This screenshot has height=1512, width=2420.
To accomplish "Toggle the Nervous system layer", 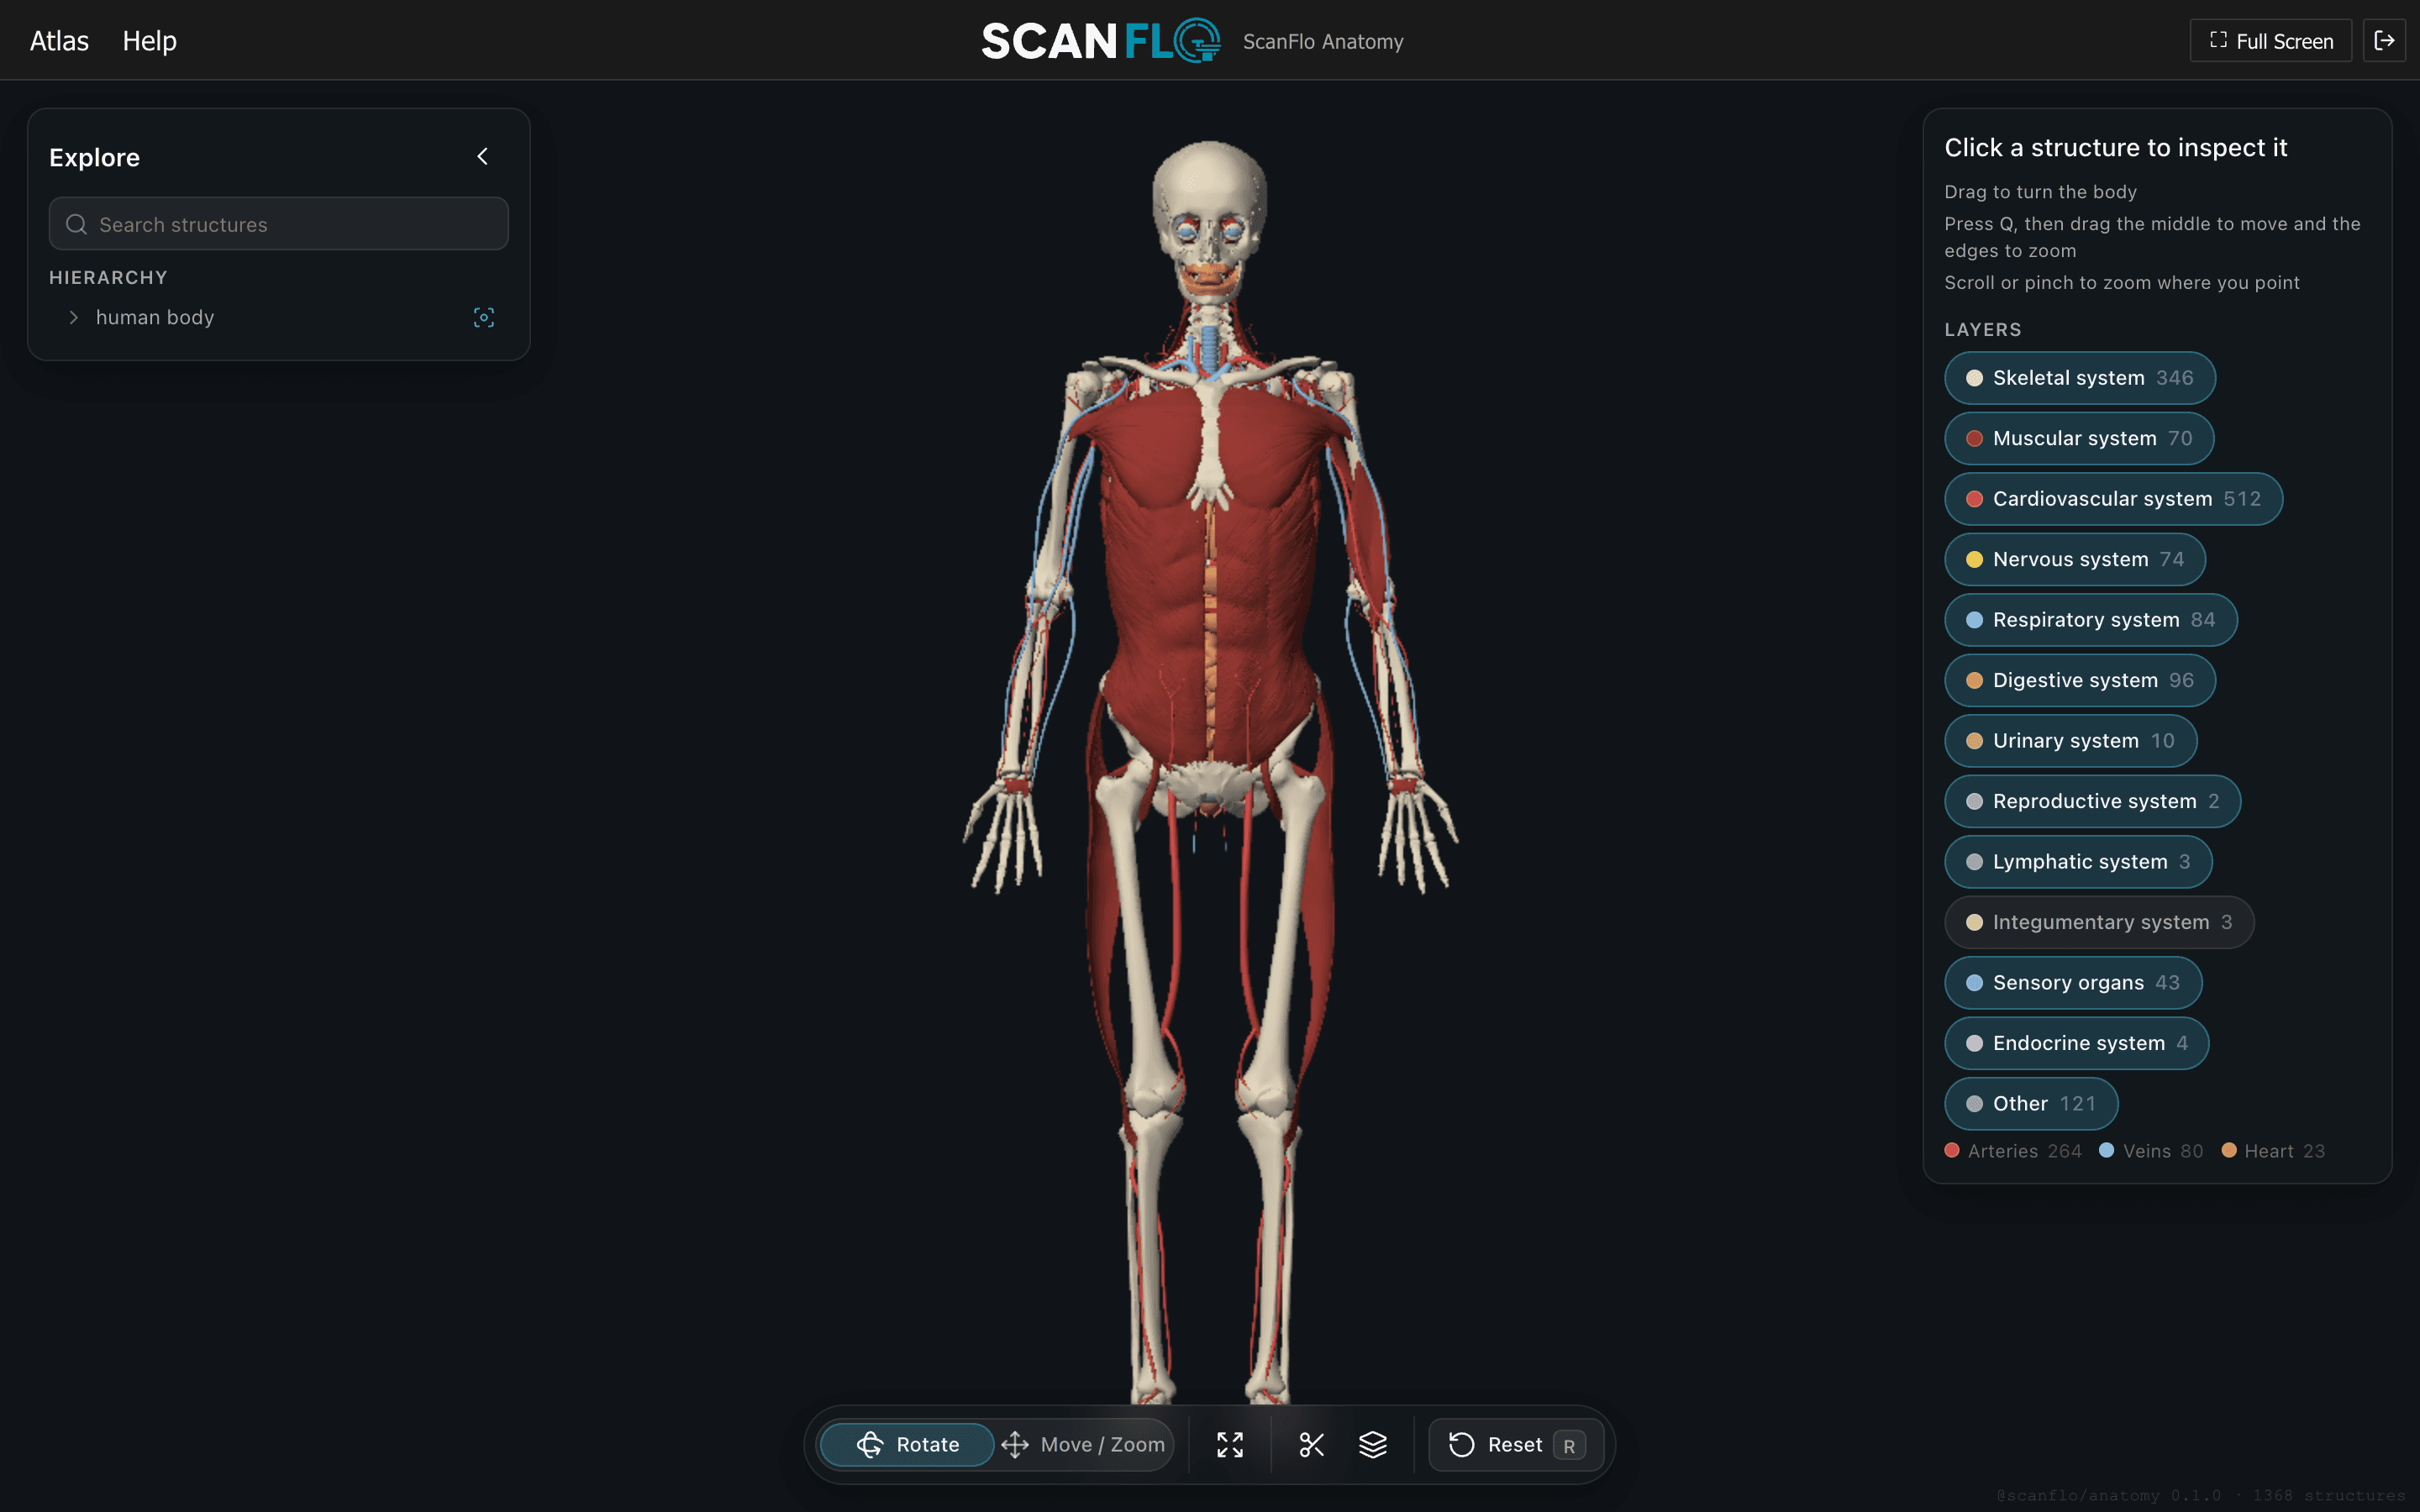I will [x=2075, y=560].
